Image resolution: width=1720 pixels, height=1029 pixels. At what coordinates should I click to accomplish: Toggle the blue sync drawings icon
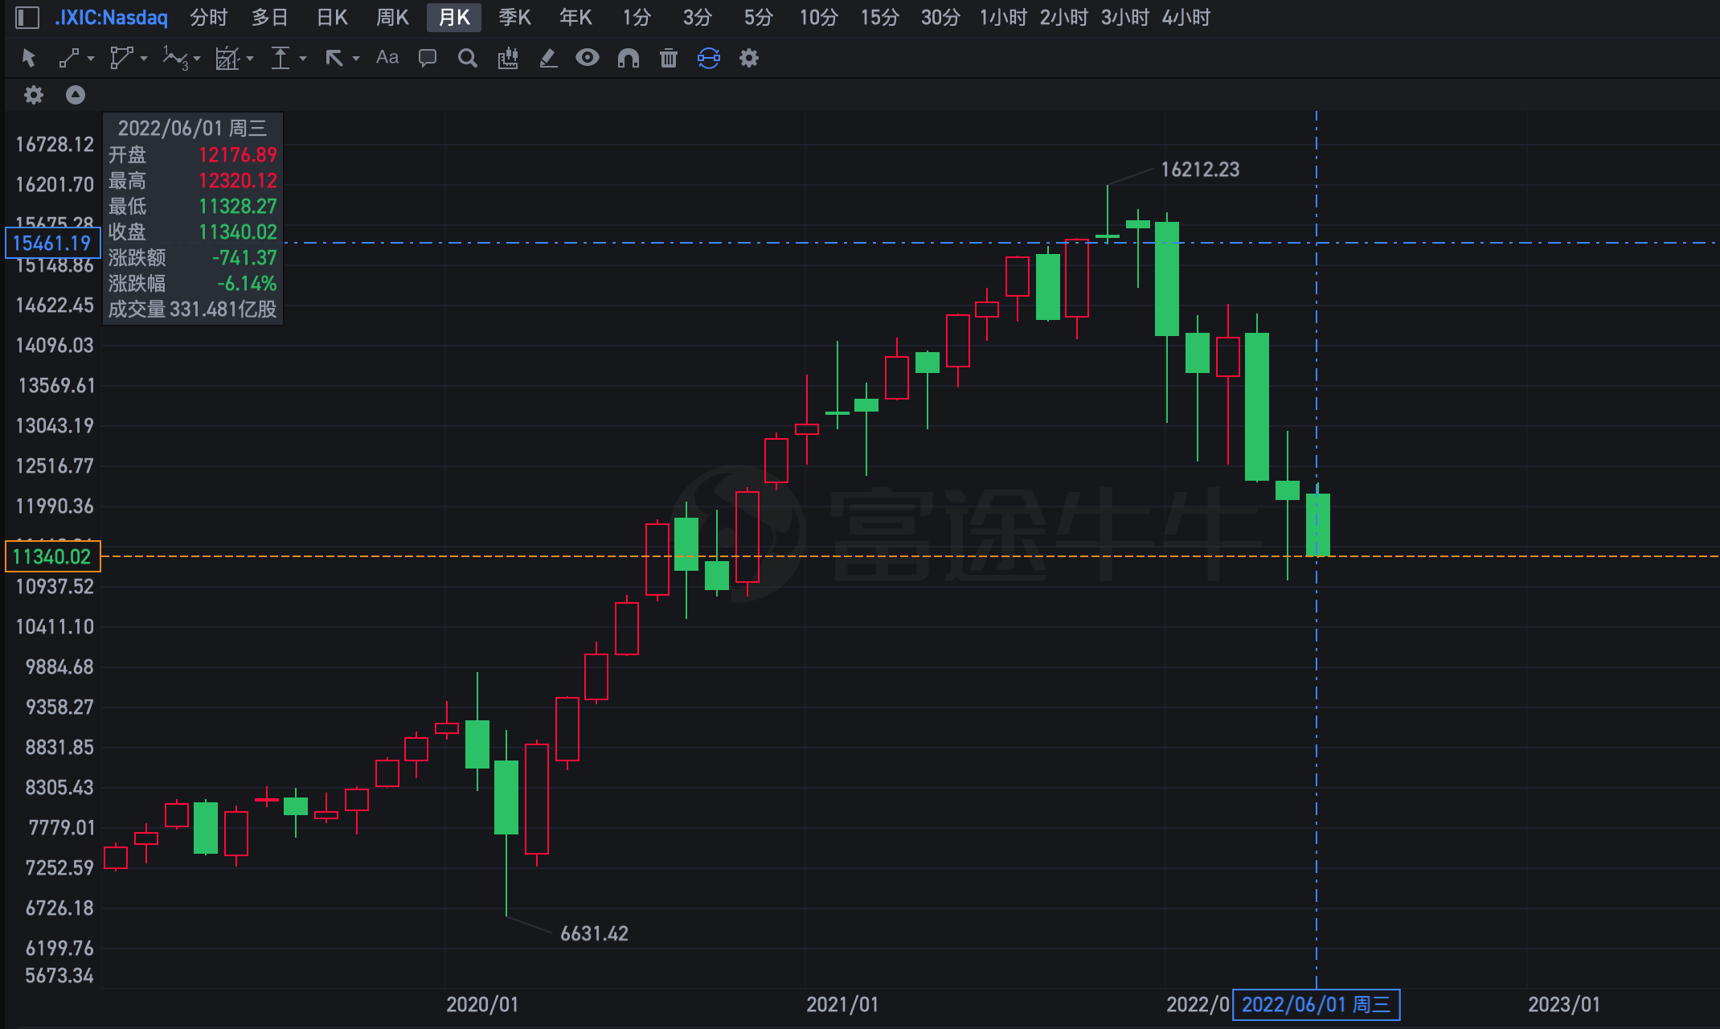708,58
